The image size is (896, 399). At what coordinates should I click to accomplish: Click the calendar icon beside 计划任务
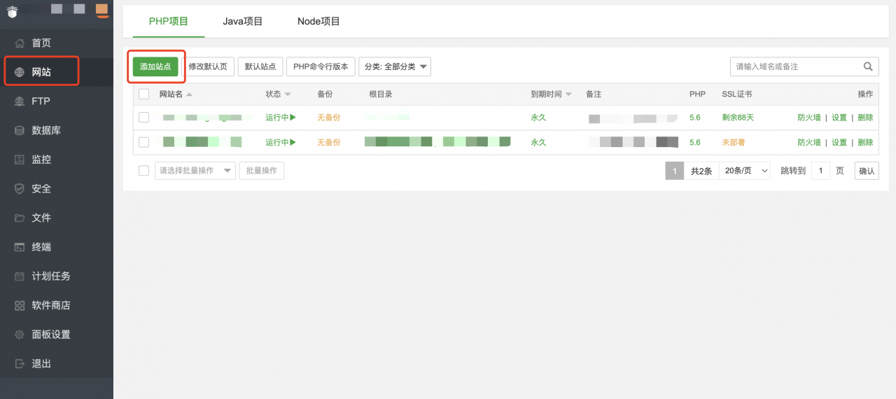20,276
